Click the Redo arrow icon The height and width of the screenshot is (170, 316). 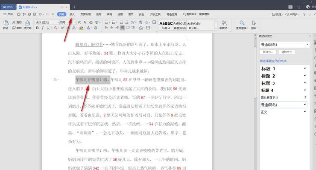[47, 14]
